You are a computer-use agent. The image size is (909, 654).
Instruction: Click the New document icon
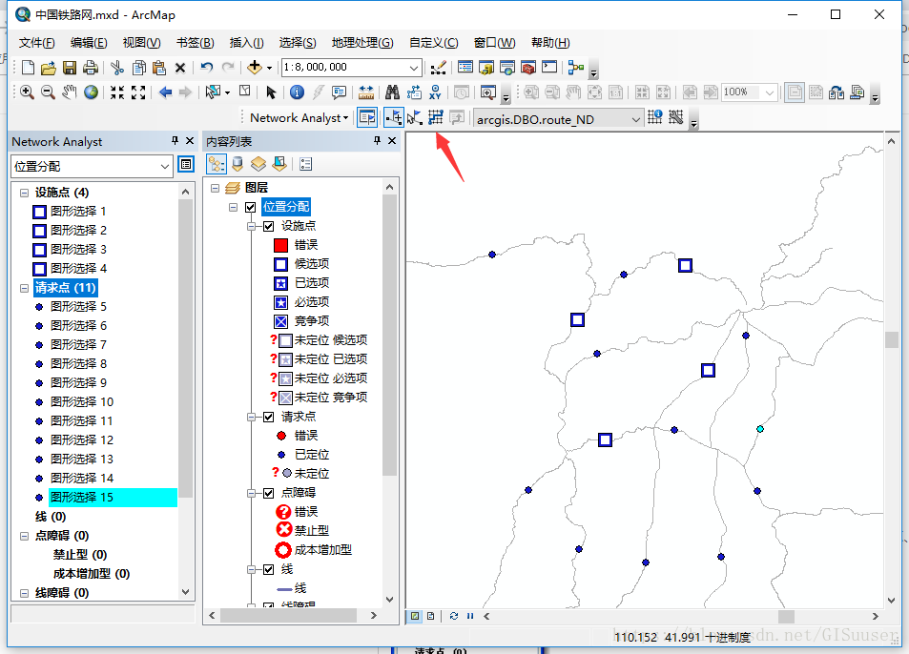click(28, 68)
